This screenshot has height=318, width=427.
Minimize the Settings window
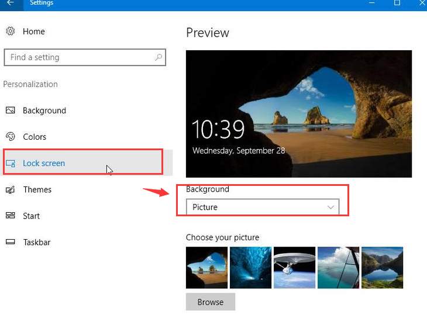tap(372, 3)
